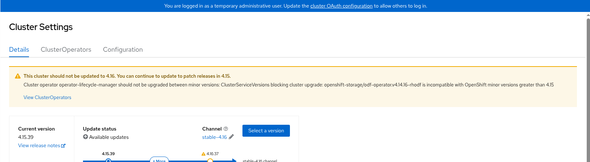Click the yellow warning triangle in the alert

point(17,76)
